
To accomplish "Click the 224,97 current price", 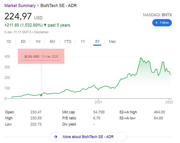I will pyautogui.click(x=18, y=16).
